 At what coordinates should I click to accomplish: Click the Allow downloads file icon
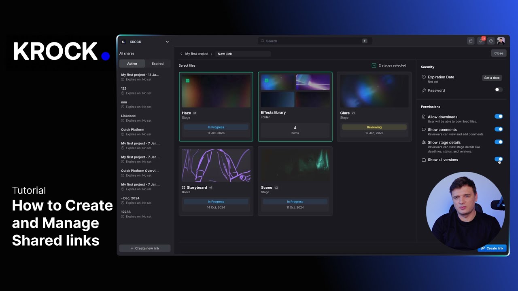click(x=424, y=117)
